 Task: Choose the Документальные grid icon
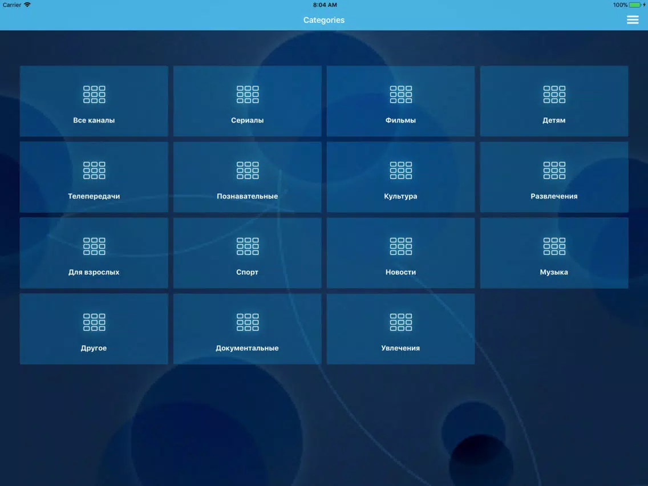click(248, 322)
